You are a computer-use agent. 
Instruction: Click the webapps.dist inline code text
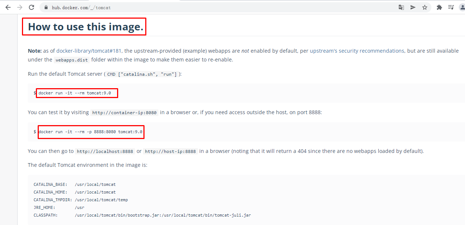(x=71, y=60)
